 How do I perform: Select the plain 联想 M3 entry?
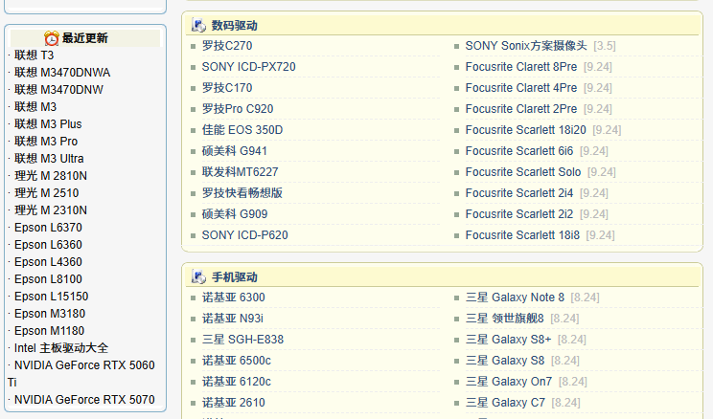tap(35, 107)
